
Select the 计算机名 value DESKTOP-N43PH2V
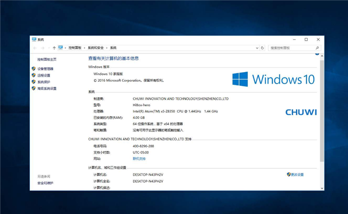(x=148, y=175)
